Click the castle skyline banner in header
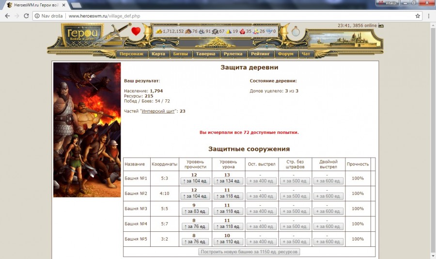 (344, 39)
